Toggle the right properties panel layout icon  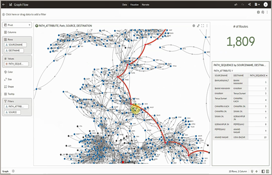[267, 171]
